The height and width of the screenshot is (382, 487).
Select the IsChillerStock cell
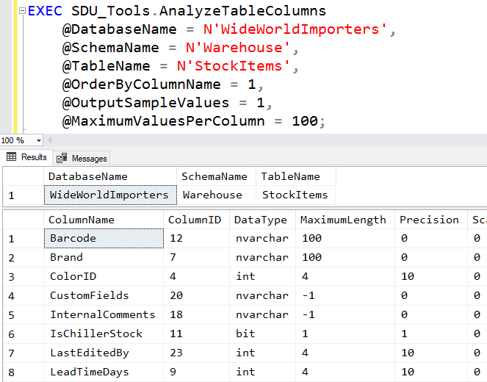point(104,334)
